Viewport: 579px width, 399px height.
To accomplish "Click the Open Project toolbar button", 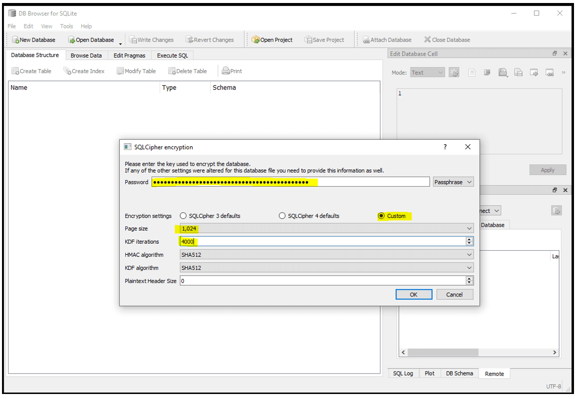I will click(x=272, y=40).
